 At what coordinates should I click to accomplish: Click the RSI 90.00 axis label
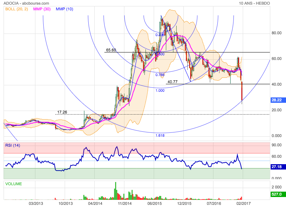coord(276,145)
